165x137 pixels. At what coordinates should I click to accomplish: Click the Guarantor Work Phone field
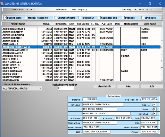pos(149,127)
